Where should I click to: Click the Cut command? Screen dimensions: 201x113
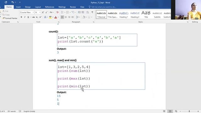(5, 11)
